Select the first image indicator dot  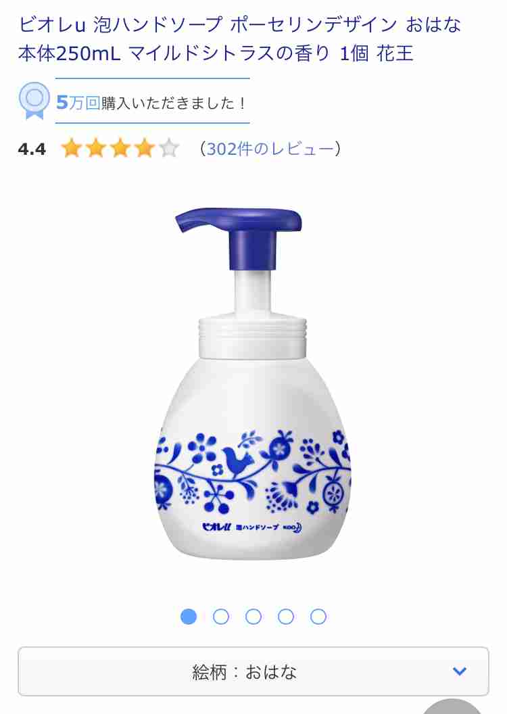coord(189,617)
